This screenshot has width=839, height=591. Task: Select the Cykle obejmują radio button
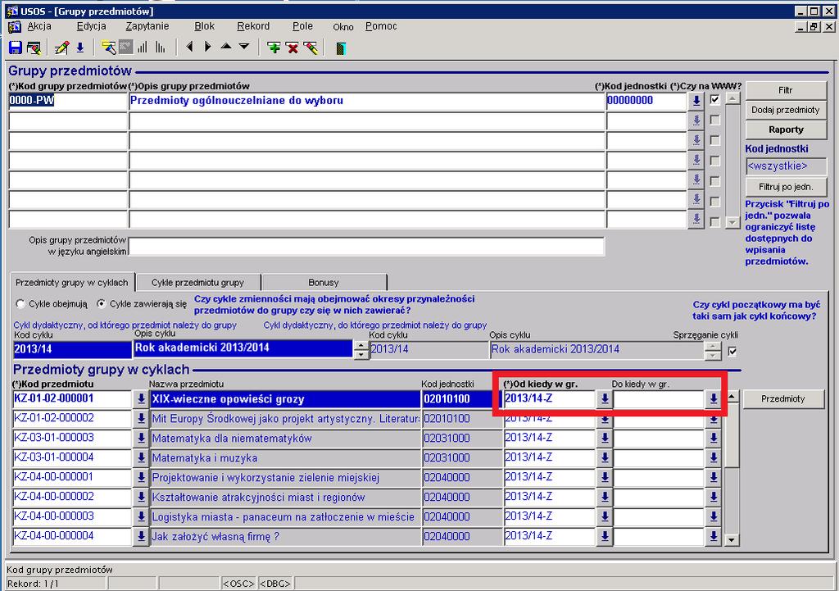20,304
